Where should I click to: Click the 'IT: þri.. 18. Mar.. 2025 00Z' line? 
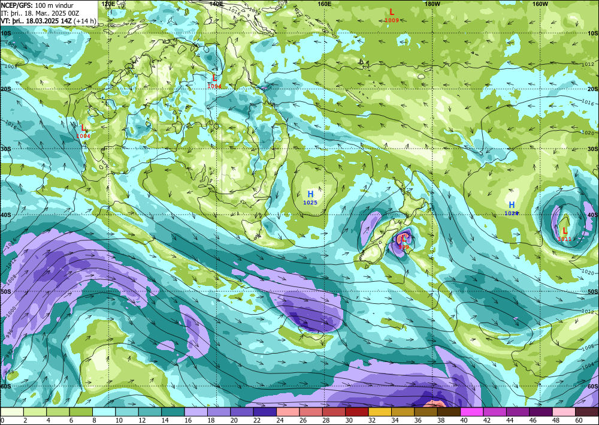[x=40, y=13]
